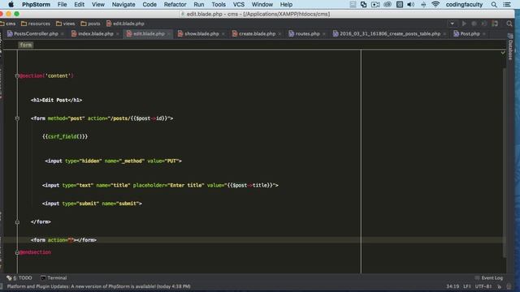
Task: Open the Refactor menu
Action: coord(175,4)
